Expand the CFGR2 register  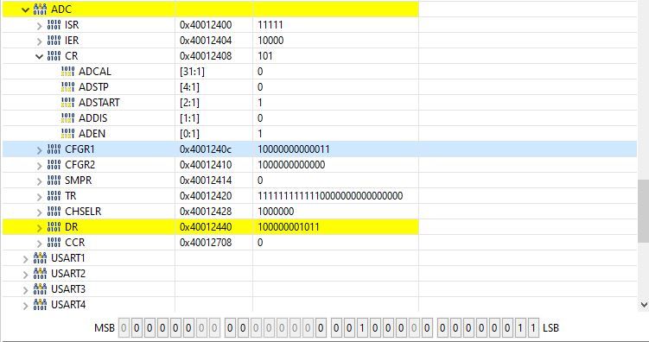coord(40,166)
